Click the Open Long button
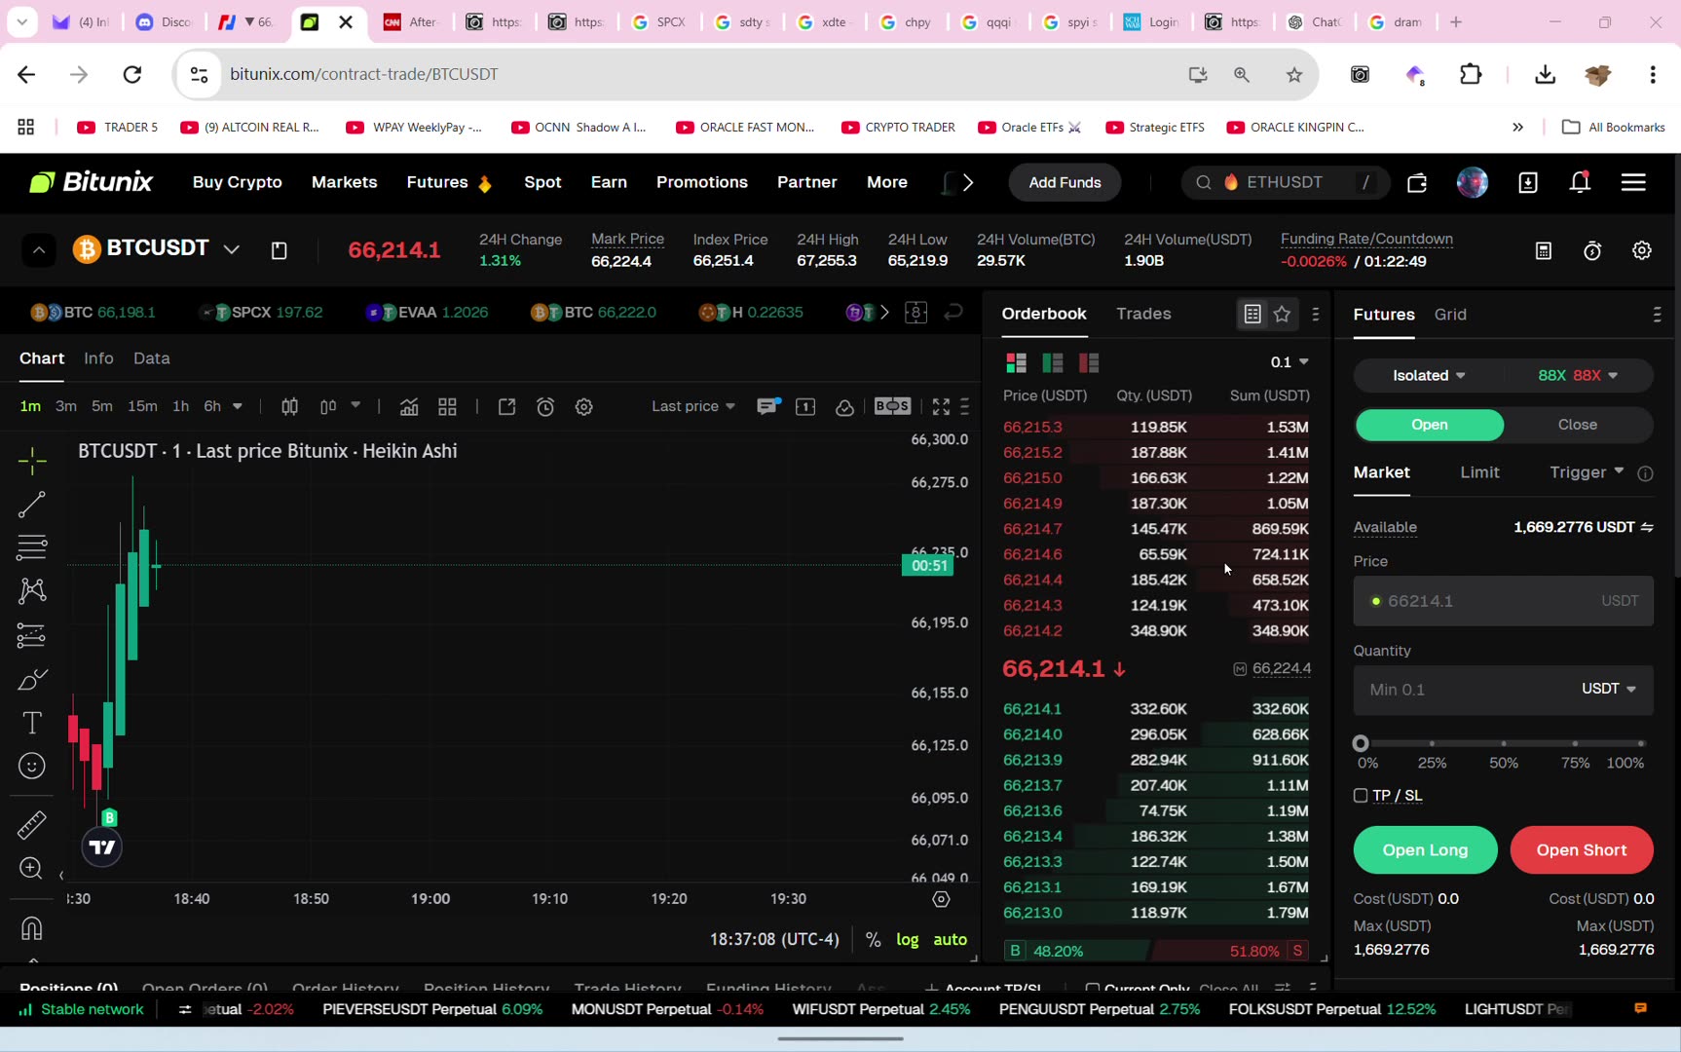The image size is (1681, 1052). pyautogui.click(x=1425, y=850)
